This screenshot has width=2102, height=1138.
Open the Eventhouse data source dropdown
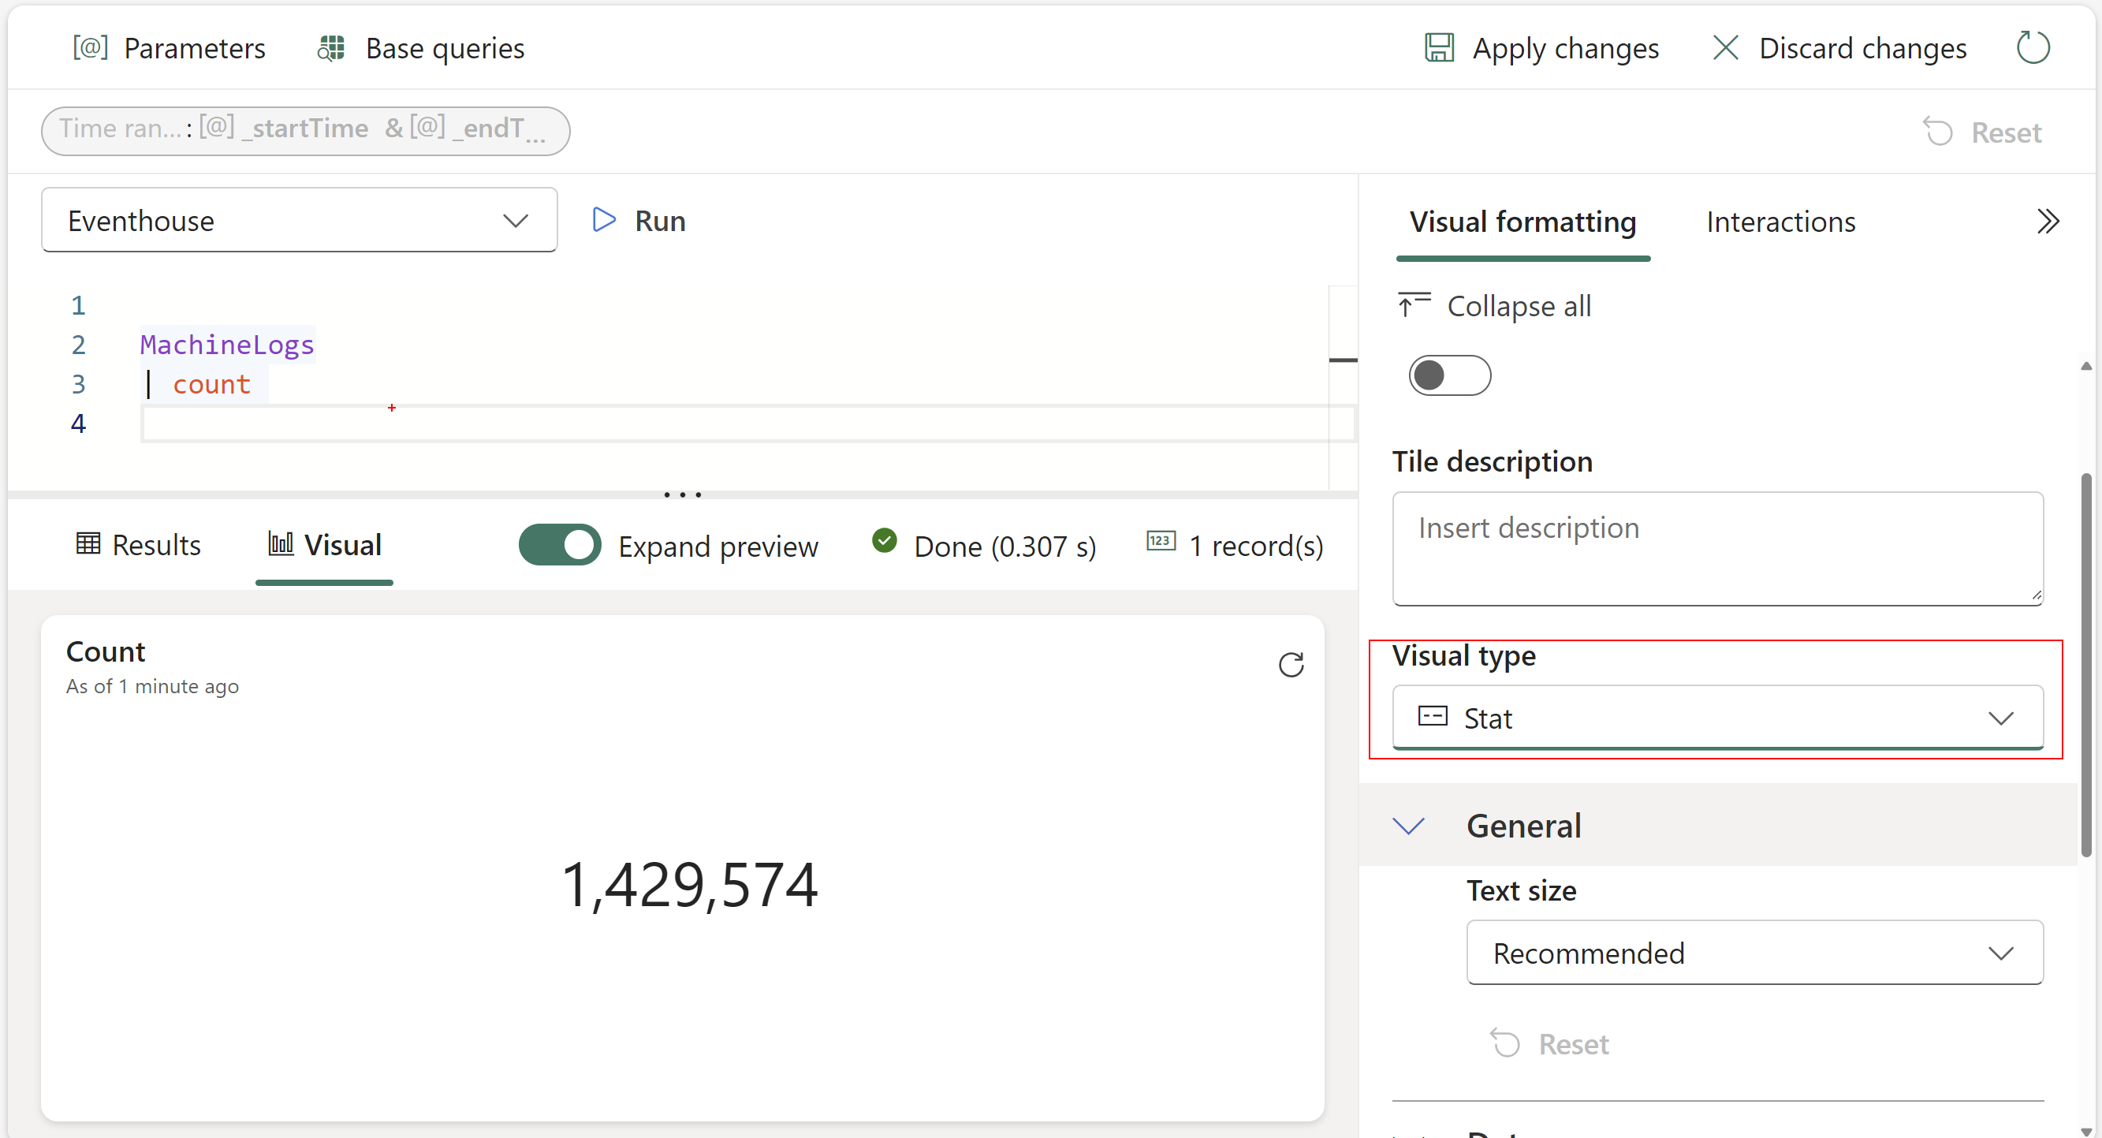[299, 220]
